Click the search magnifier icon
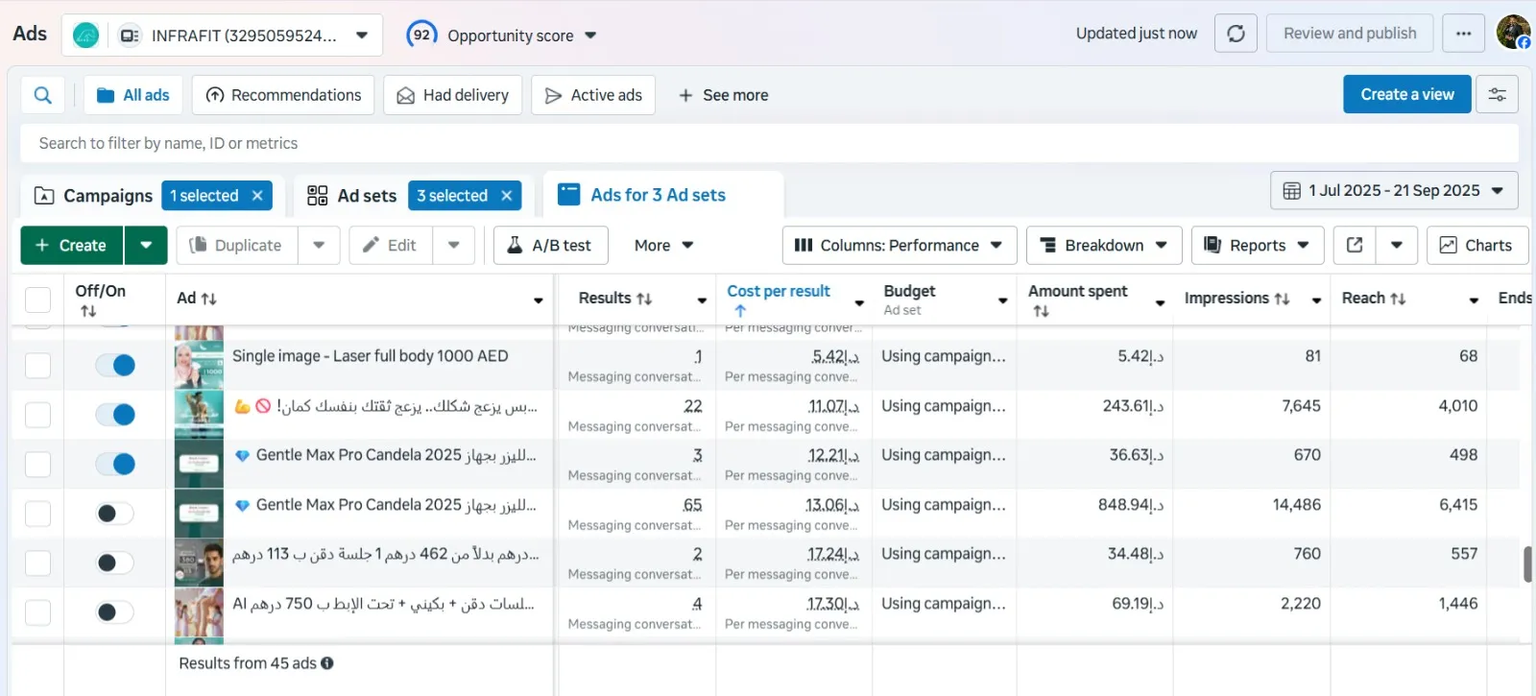 (x=42, y=95)
